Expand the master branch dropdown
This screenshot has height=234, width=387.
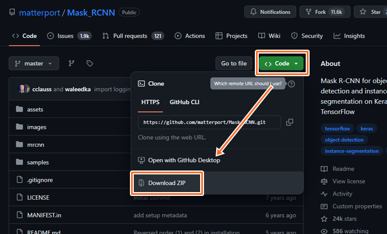pyautogui.click(x=34, y=63)
